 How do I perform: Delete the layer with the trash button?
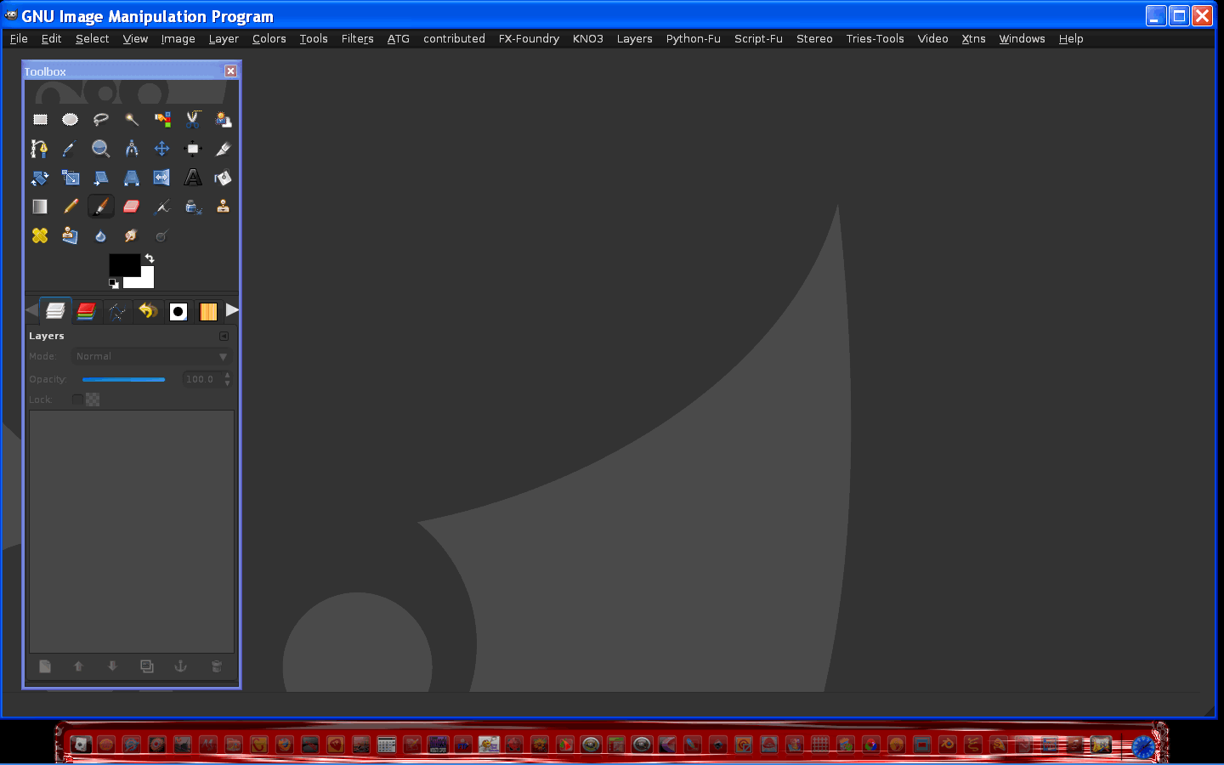(x=217, y=666)
